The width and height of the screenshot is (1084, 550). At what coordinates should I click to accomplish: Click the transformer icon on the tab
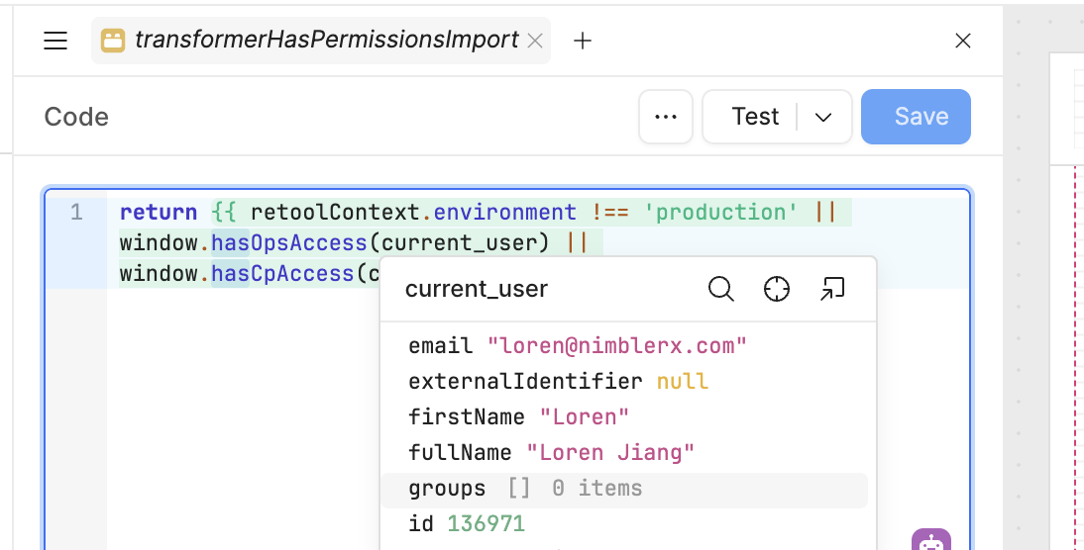pyautogui.click(x=113, y=41)
